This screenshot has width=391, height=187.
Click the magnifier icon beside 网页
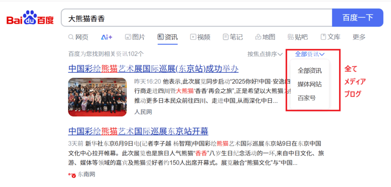click(x=71, y=37)
